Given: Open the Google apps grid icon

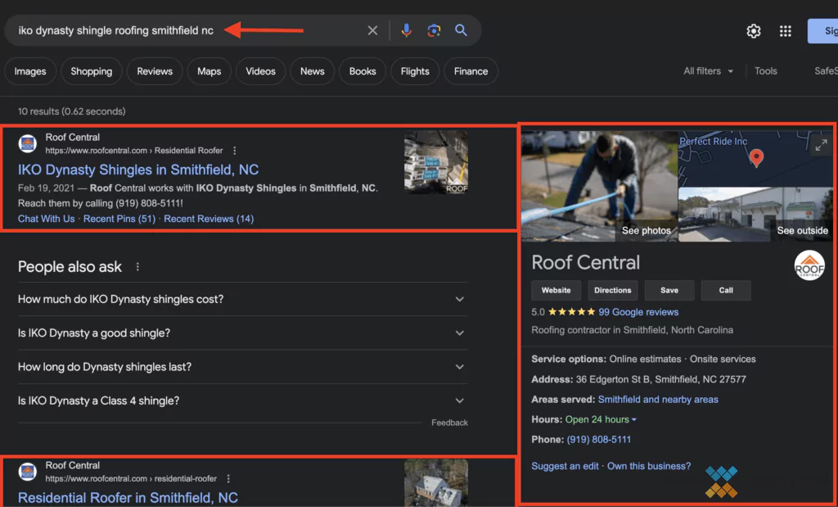Looking at the screenshot, I should click(x=785, y=31).
